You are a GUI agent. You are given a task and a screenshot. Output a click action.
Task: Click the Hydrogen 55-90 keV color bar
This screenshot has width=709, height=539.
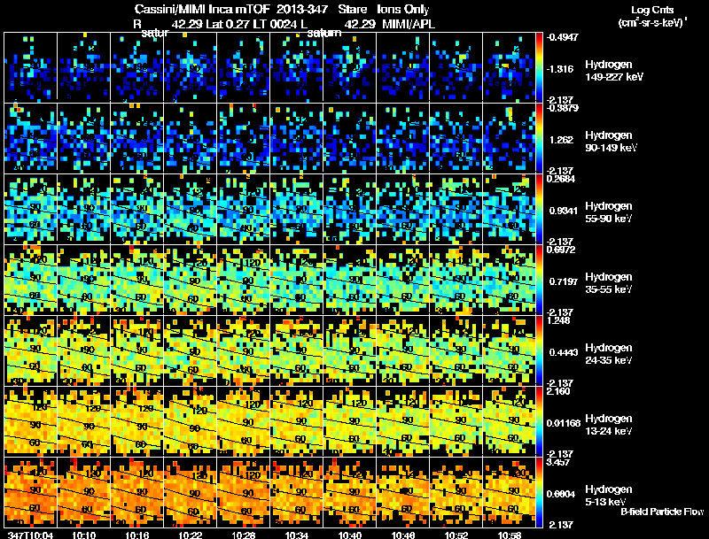coord(539,209)
